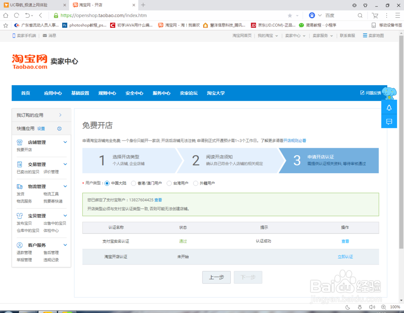Screen dimensions: 404x313
Task: Open the 开店规则必看 link
Action: [x=295, y=141]
